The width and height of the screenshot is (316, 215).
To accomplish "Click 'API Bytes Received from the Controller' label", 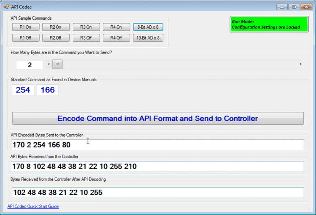I will tap(44, 157).
